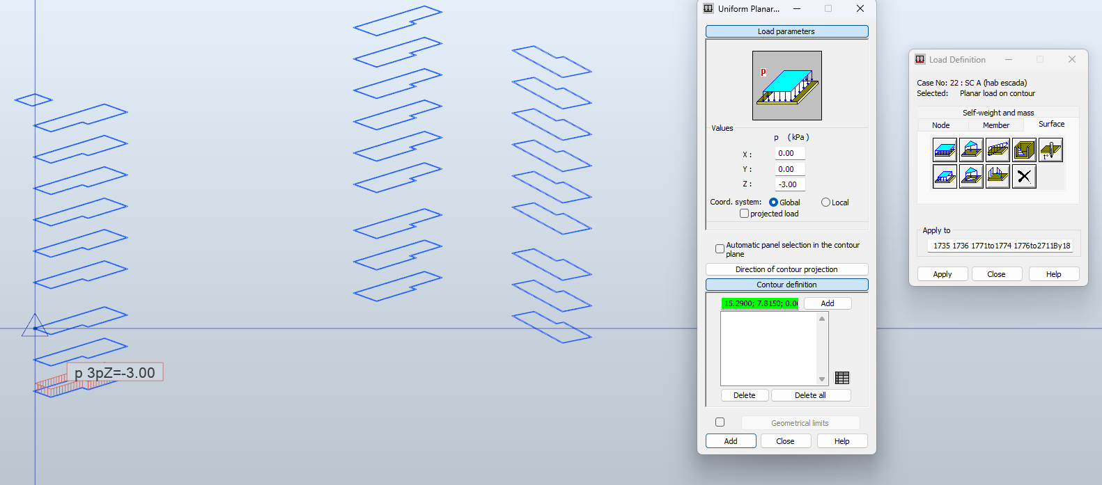Switch to the Surface tab

pyautogui.click(x=1051, y=124)
